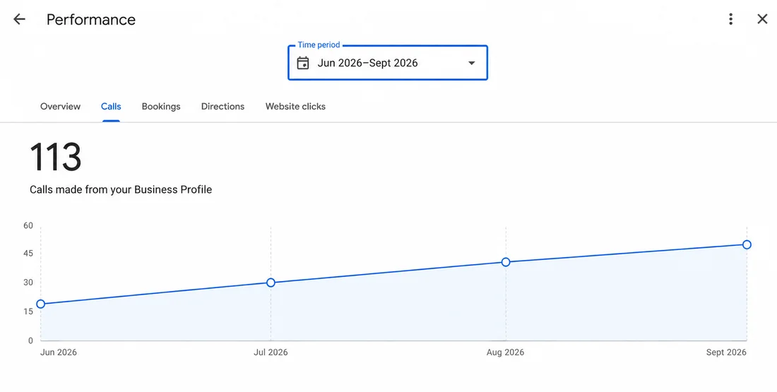Switch to the Overview tab

[61, 107]
